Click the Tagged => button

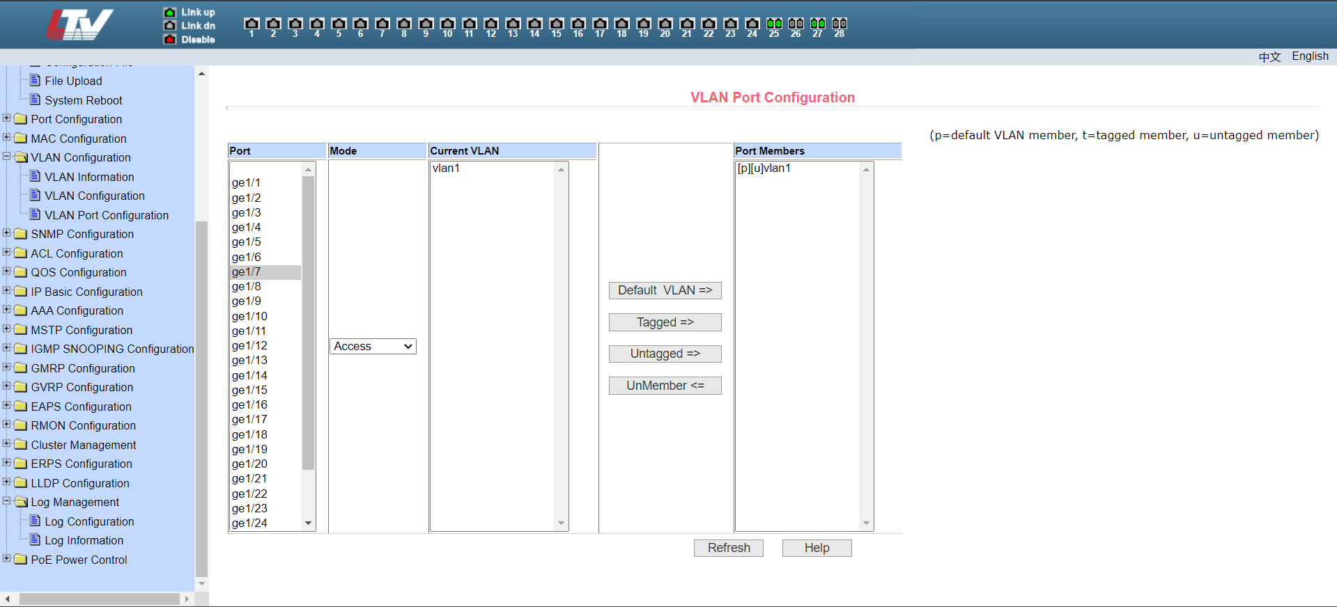coord(665,322)
